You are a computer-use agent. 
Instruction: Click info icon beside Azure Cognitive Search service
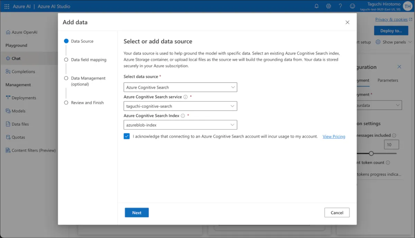(x=185, y=97)
